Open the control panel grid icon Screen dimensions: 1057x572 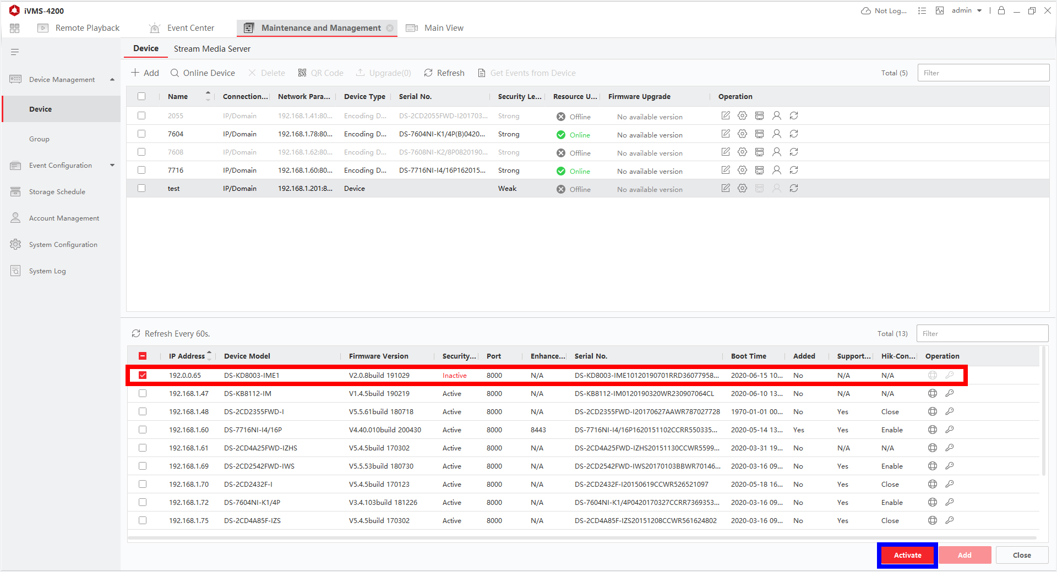point(15,28)
